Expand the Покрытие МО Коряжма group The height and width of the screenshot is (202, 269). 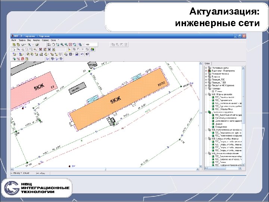coord(206,85)
